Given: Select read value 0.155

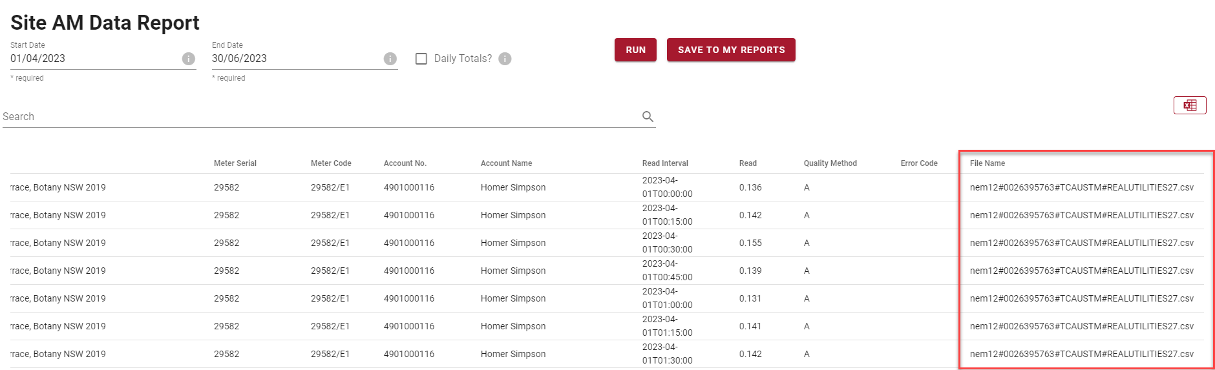Looking at the screenshot, I should (x=750, y=243).
